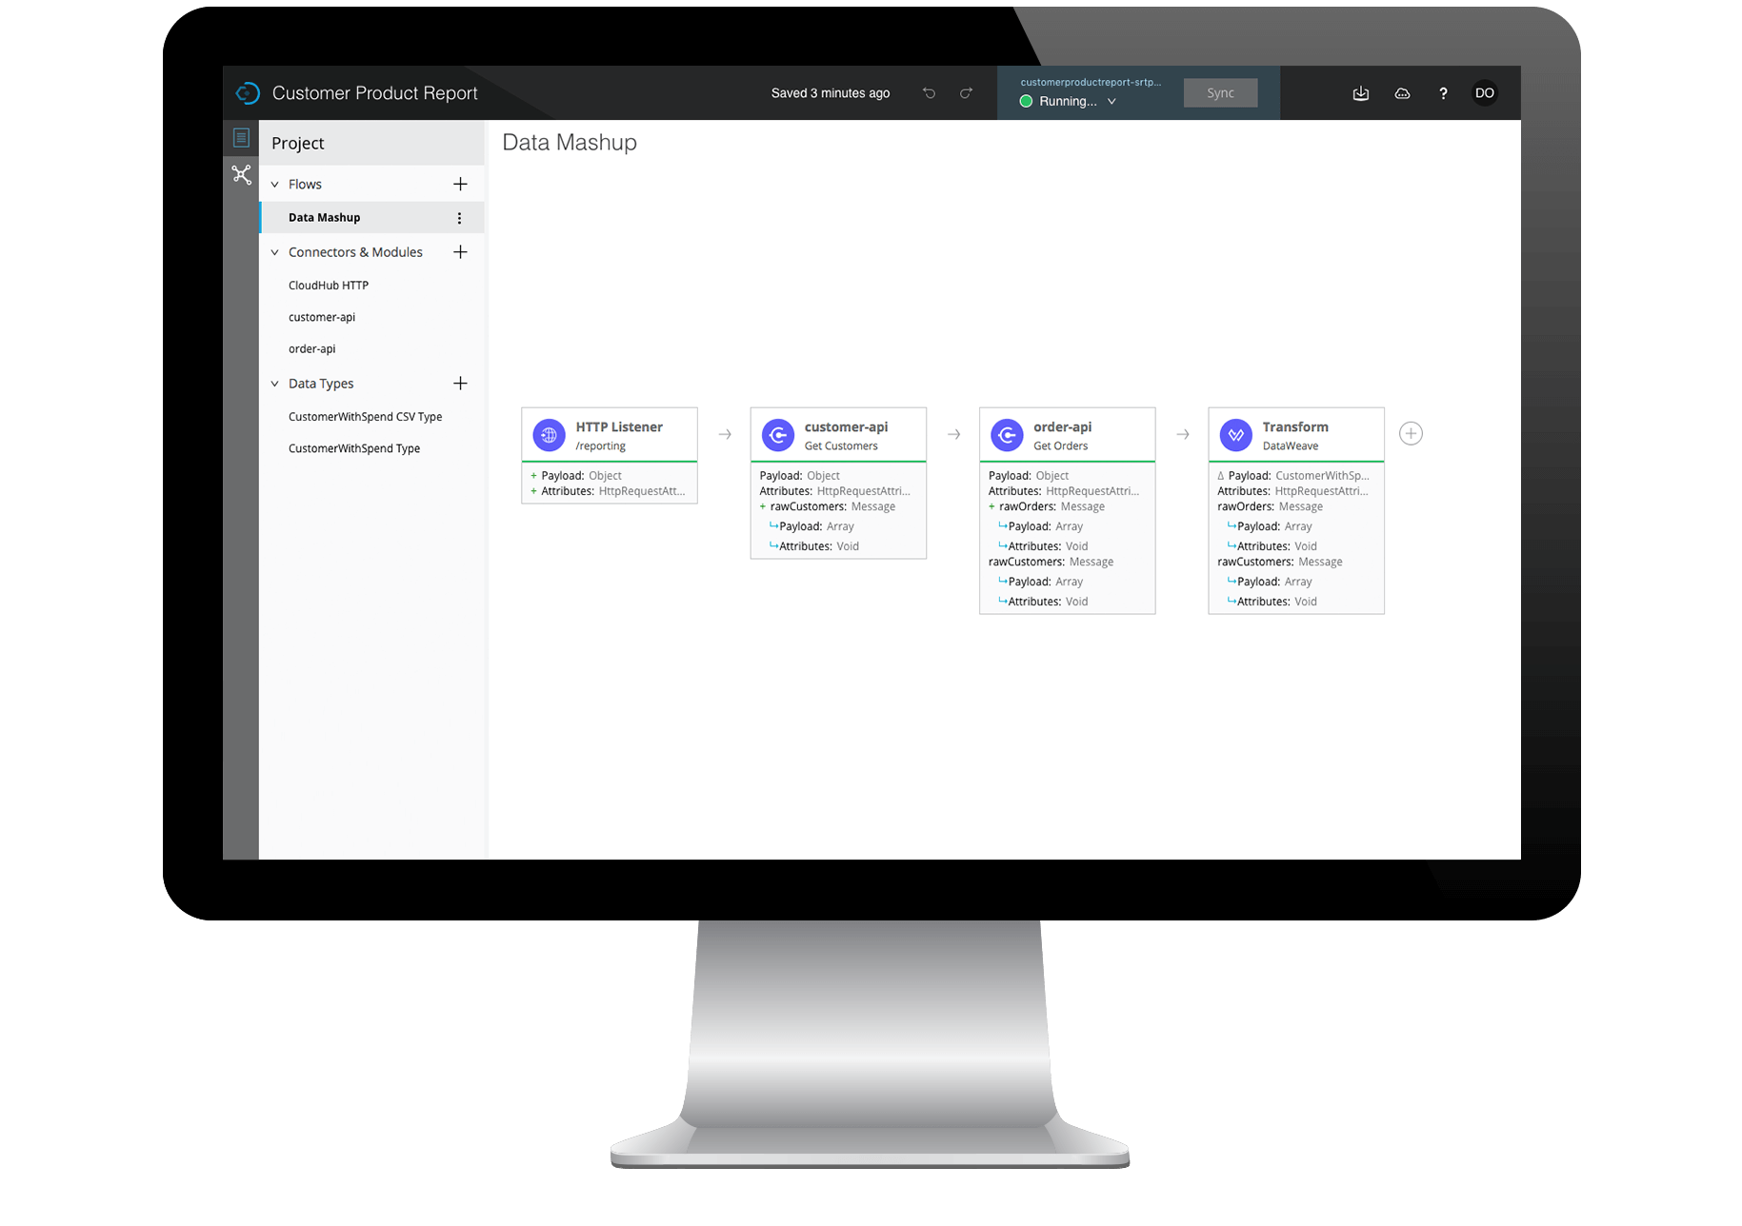Screen dimensions: 1742x1226
Task: Open CustomerWithSpend Type data type
Action: pos(353,448)
